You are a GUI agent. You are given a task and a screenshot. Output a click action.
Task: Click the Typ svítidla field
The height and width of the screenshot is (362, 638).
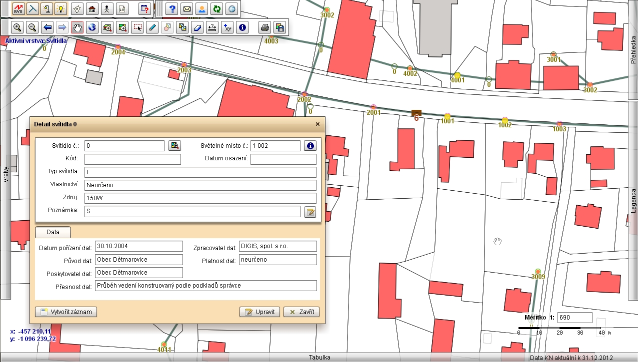click(x=200, y=172)
